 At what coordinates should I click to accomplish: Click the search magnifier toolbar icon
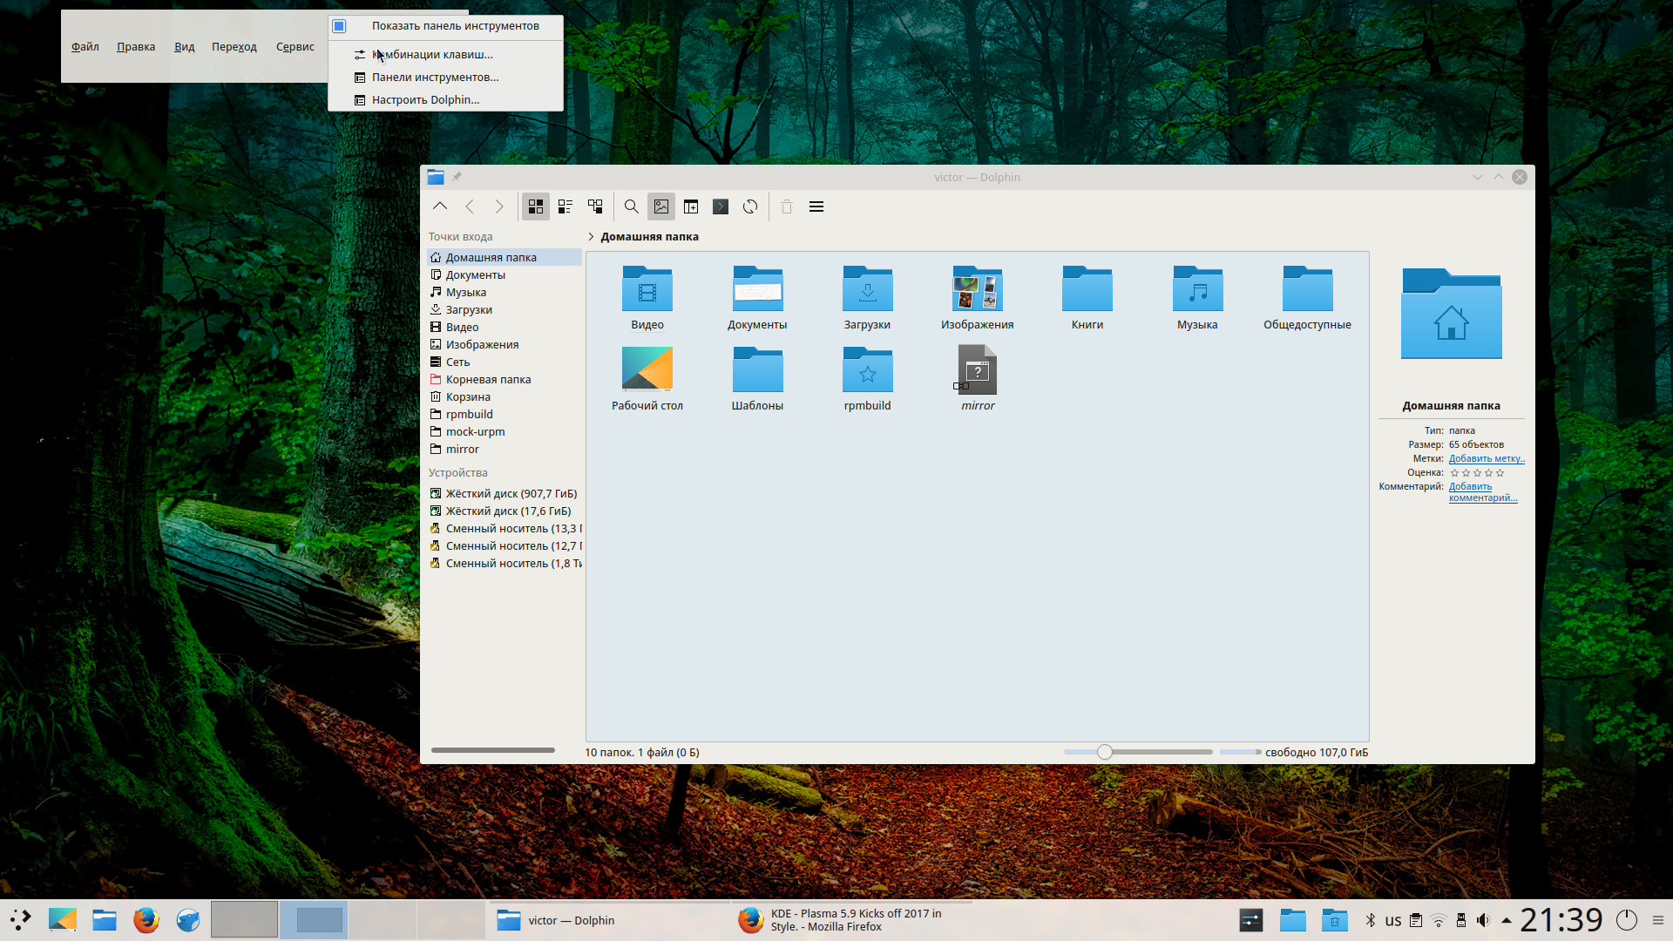632,206
